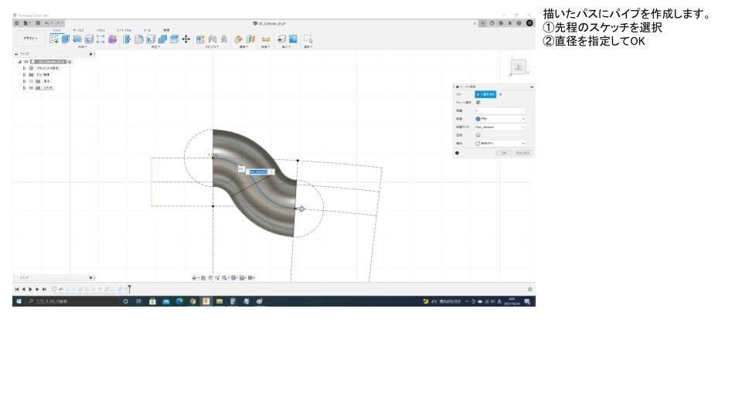Open the Design workspace dropdown
742x417 pixels.
[31, 39]
